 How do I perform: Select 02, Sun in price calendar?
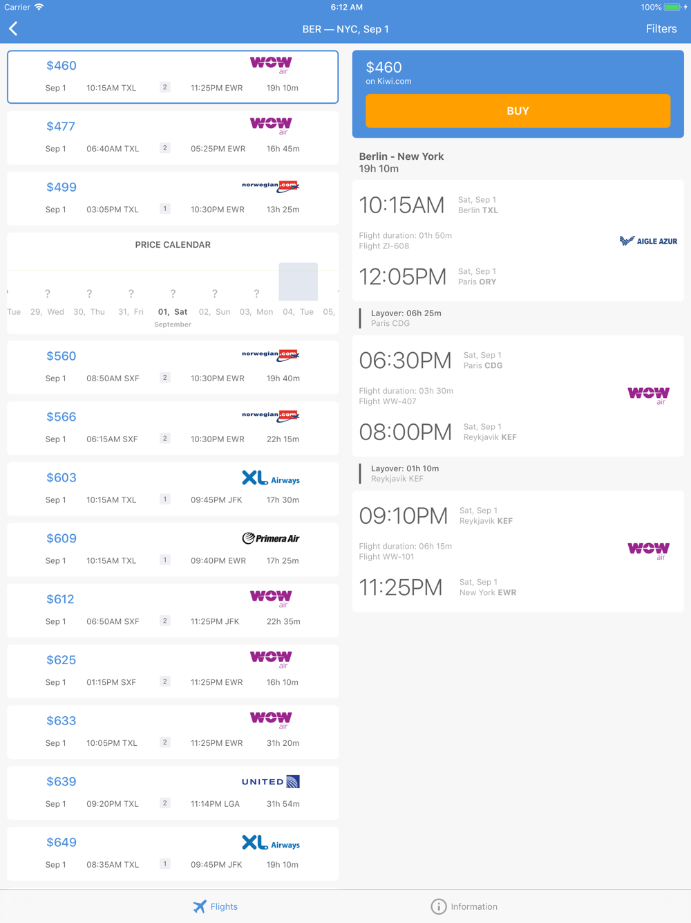tap(214, 311)
